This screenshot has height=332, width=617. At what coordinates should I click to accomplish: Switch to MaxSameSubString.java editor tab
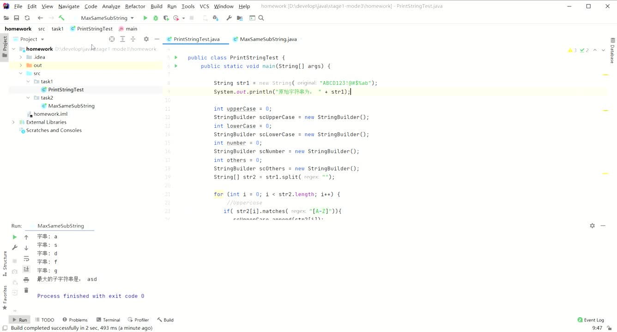click(268, 39)
